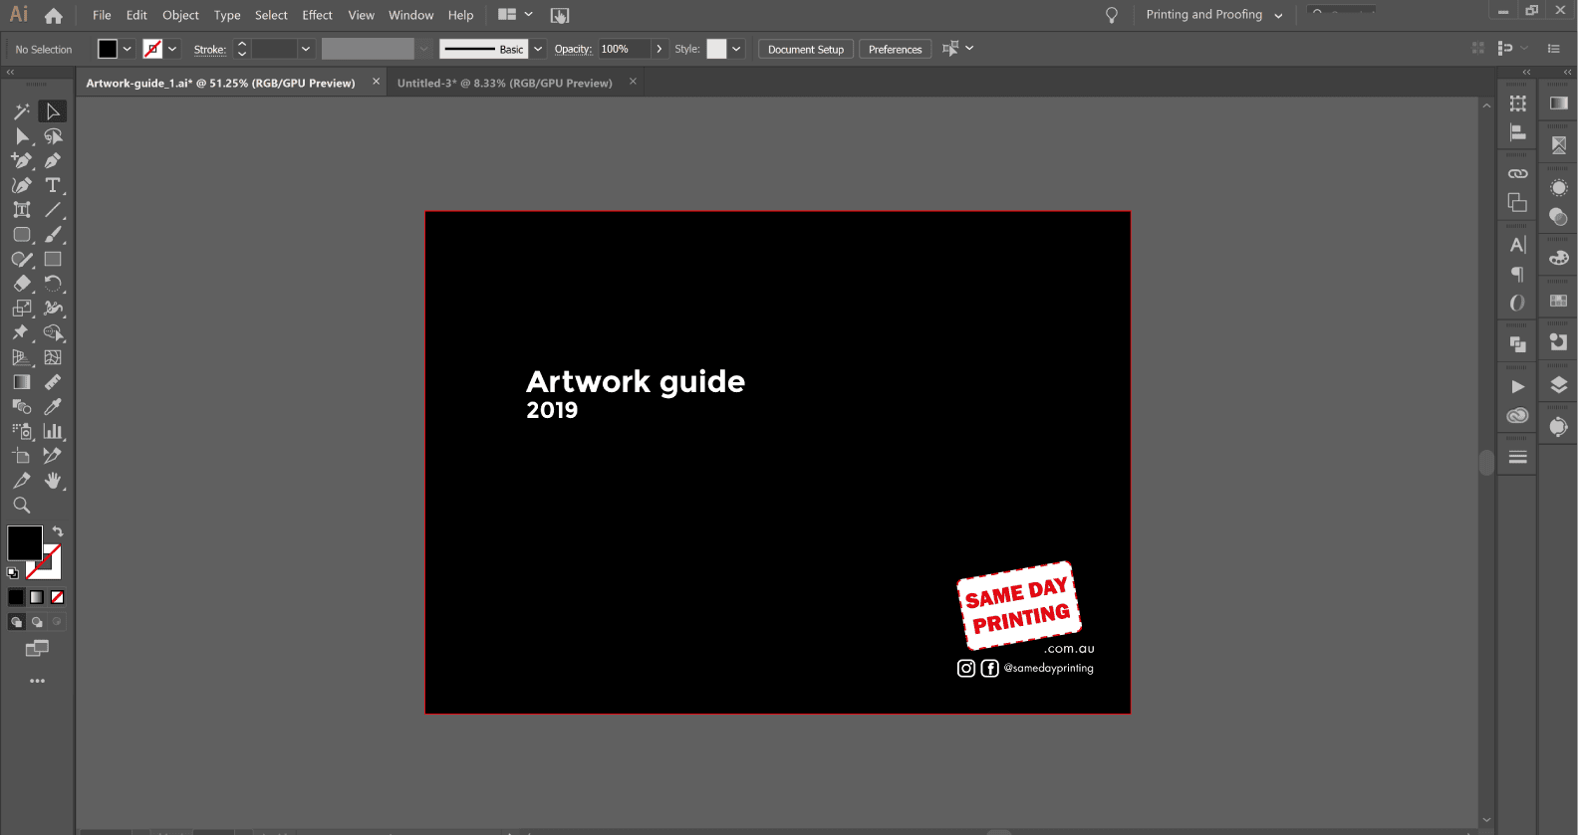Select the Gradient tool
The image size is (1578, 835).
[22, 382]
